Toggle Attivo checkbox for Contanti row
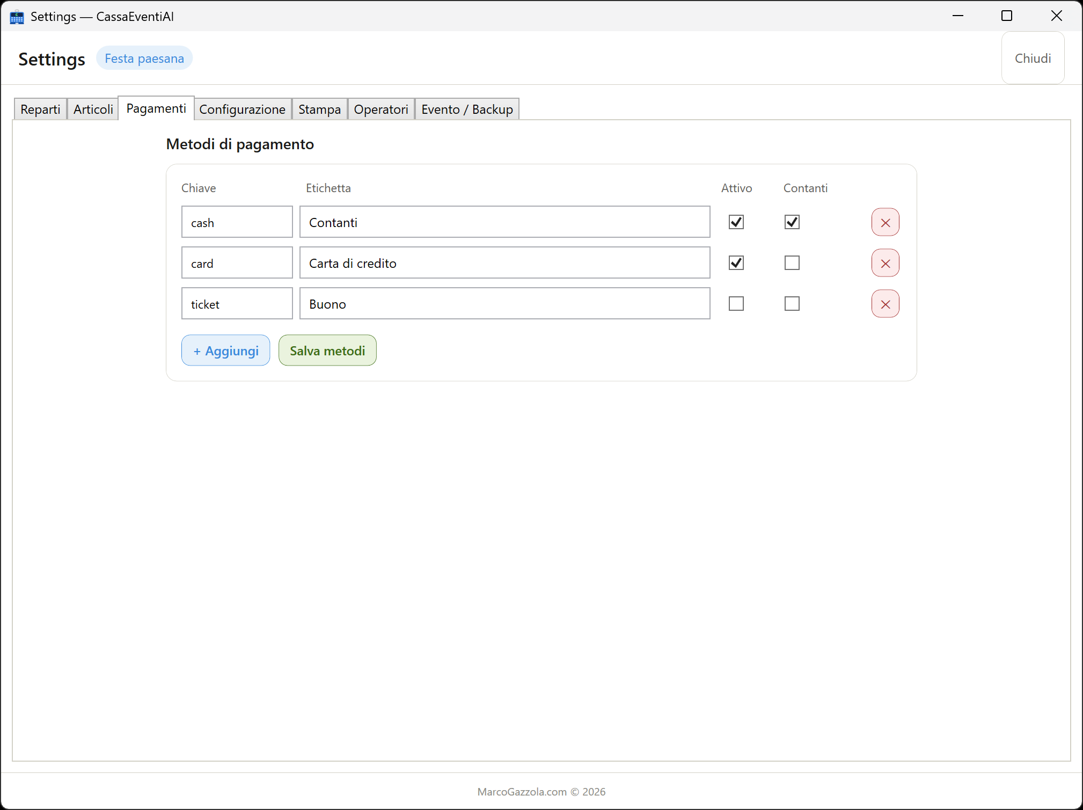 point(736,222)
